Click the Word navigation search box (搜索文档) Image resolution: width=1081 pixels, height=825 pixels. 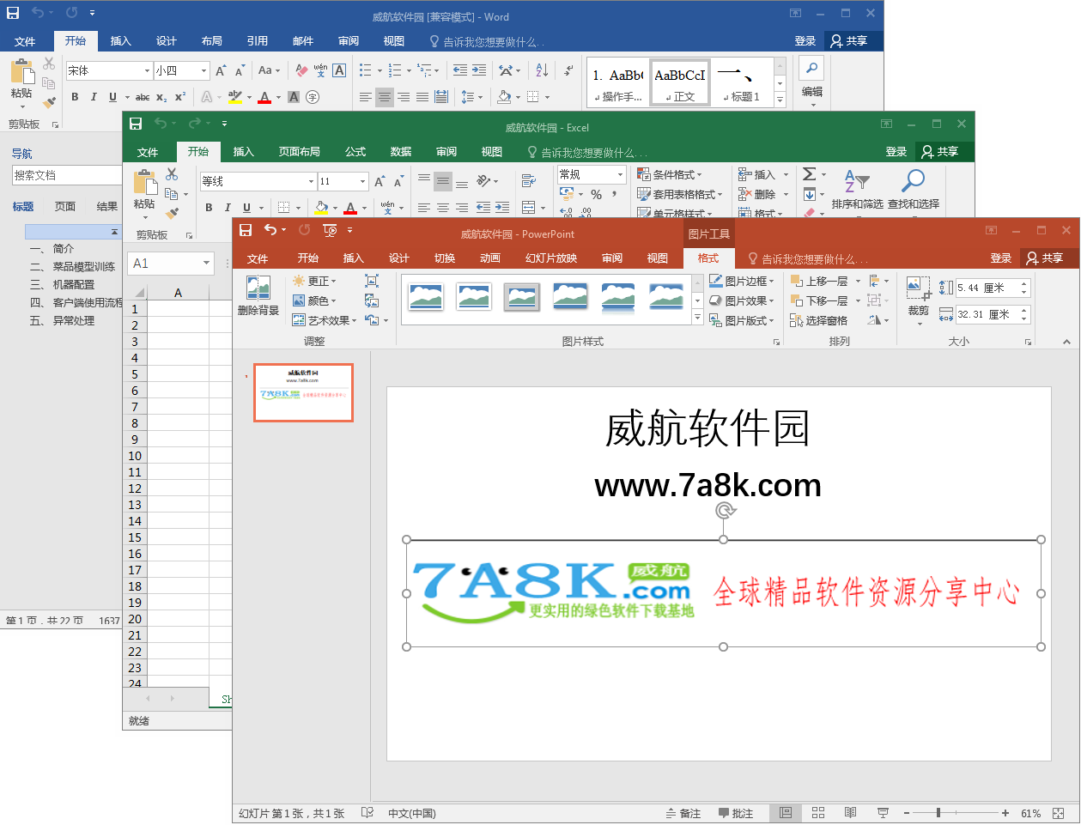point(67,175)
